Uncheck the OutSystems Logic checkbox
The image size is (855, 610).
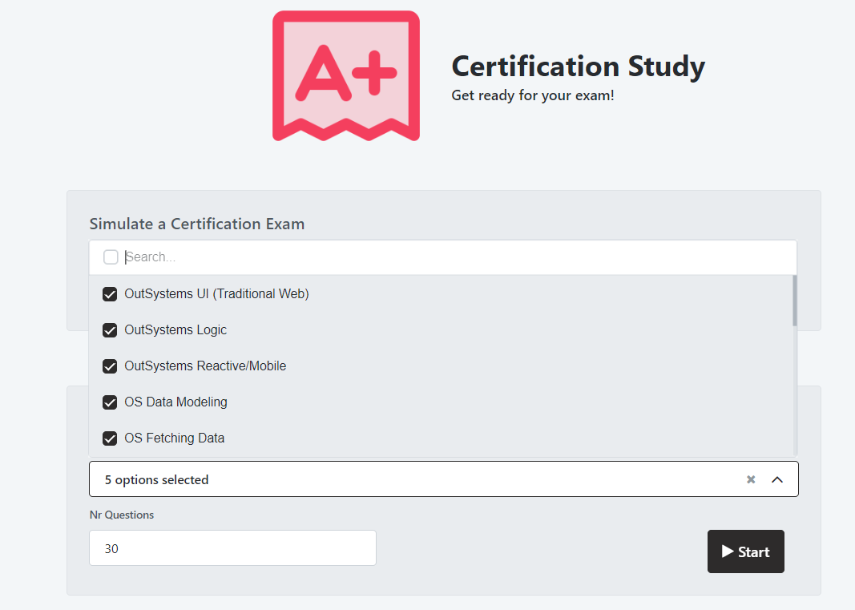pos(111,330)
